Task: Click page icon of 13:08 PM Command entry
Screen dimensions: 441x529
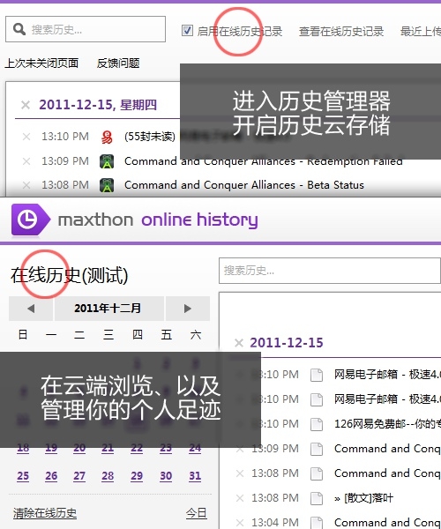Action: click(317, 473)
